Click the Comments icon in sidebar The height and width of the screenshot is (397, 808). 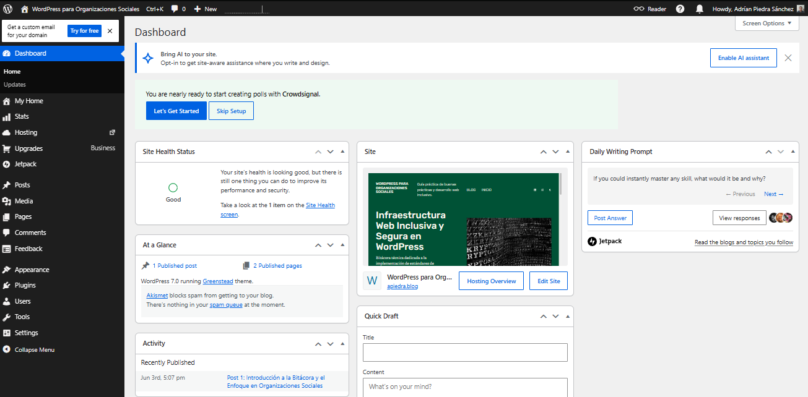click(7, 233)
